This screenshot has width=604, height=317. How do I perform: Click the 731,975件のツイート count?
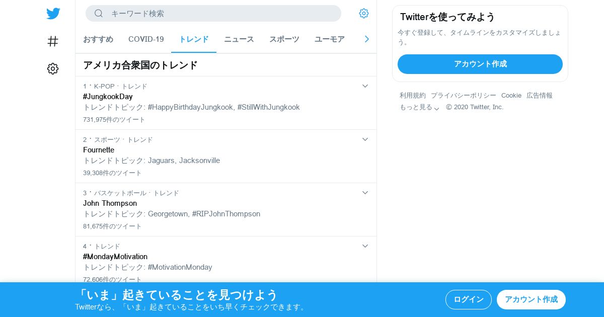tap(114, 120)
